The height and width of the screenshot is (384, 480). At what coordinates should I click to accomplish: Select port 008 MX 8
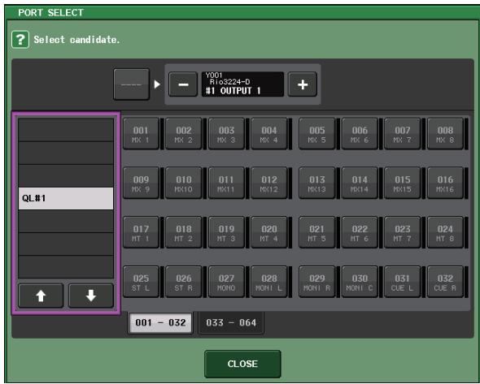445,134
